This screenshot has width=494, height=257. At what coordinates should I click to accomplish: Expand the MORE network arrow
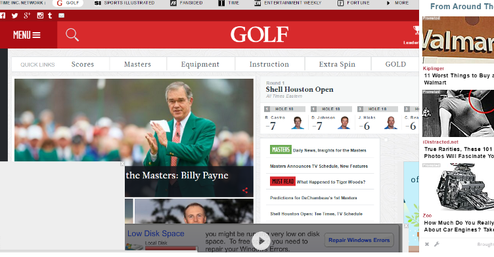(397, 3)
